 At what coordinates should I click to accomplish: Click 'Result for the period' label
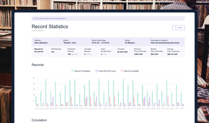[39, 50]
